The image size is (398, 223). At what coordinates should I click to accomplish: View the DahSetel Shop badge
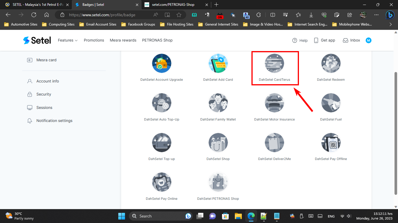click(x=218, y=143)
